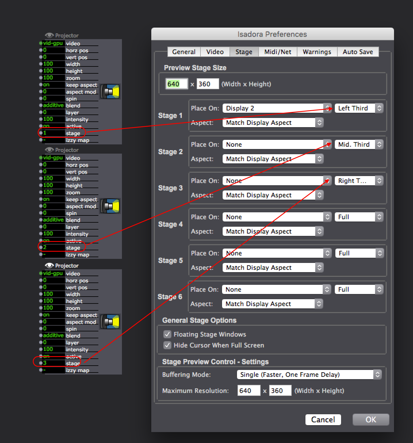This screenshot has width=413, height=443.
Task: Open Stage 1 Left Third position dropdown
Action: tap(359, 108)
